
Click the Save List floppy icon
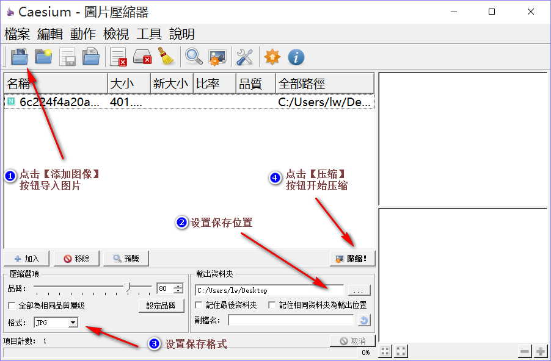pos(67,57)
